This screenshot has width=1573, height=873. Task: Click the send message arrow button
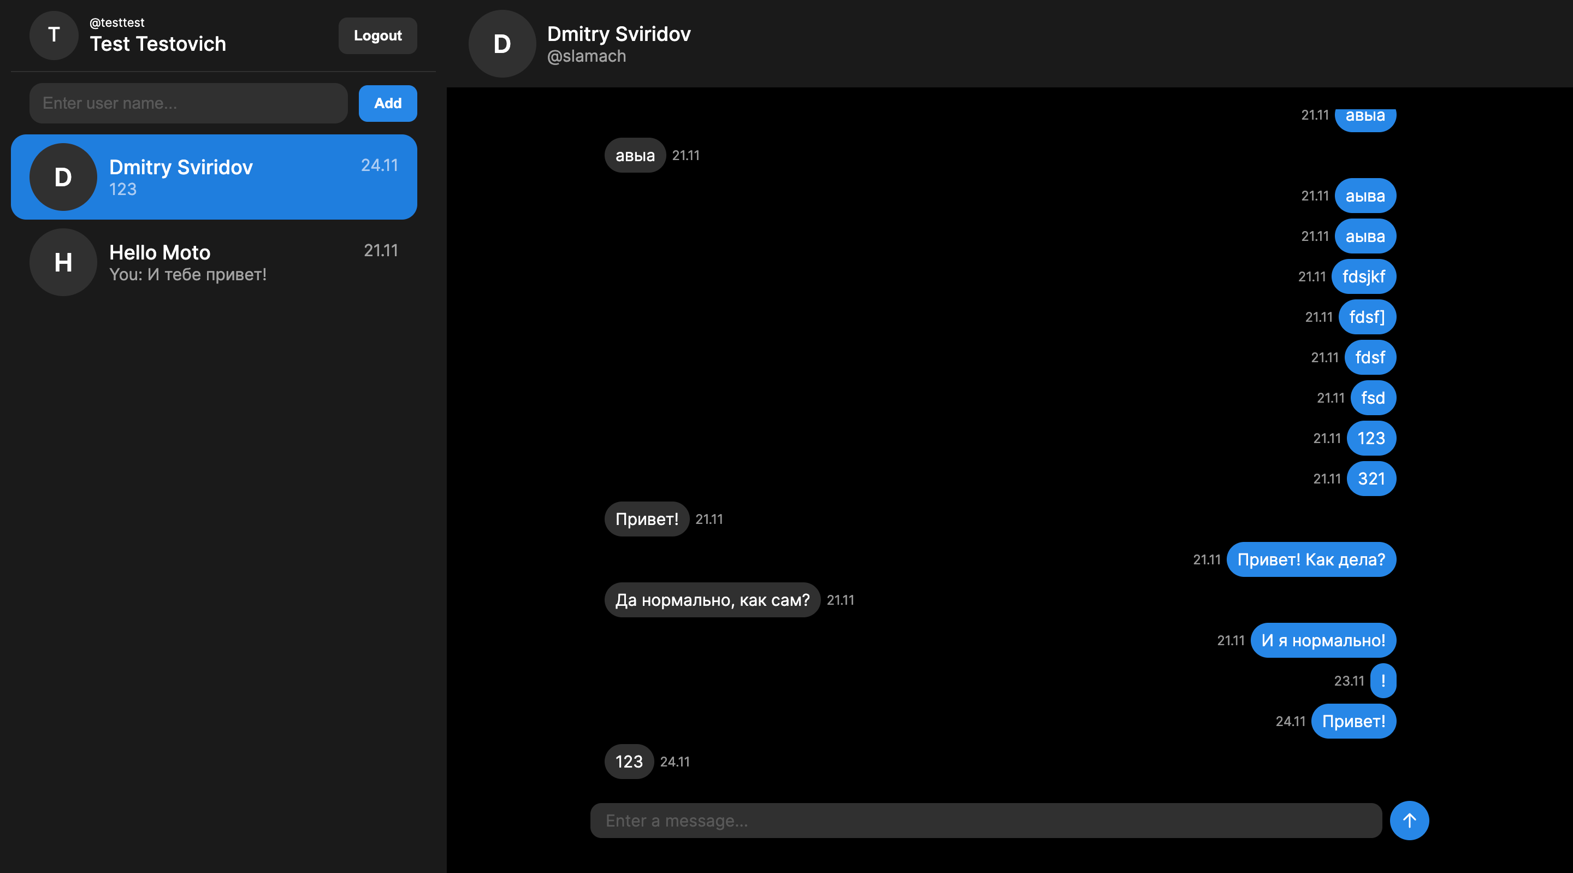tap(1409, 820)
